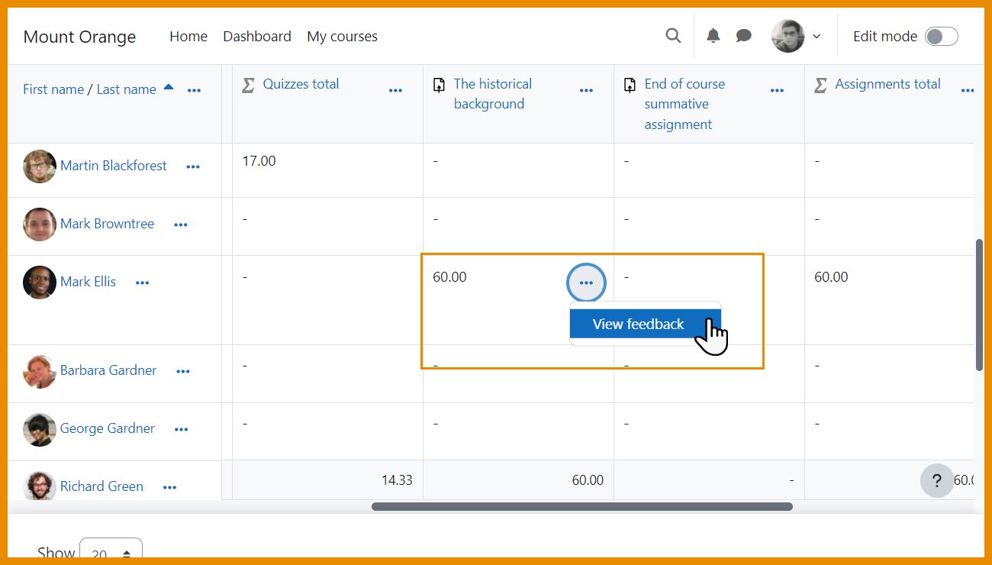Viewport: 992px width, 565px height.
Task: Open My courses in top navigation
Action: point(342,36)
